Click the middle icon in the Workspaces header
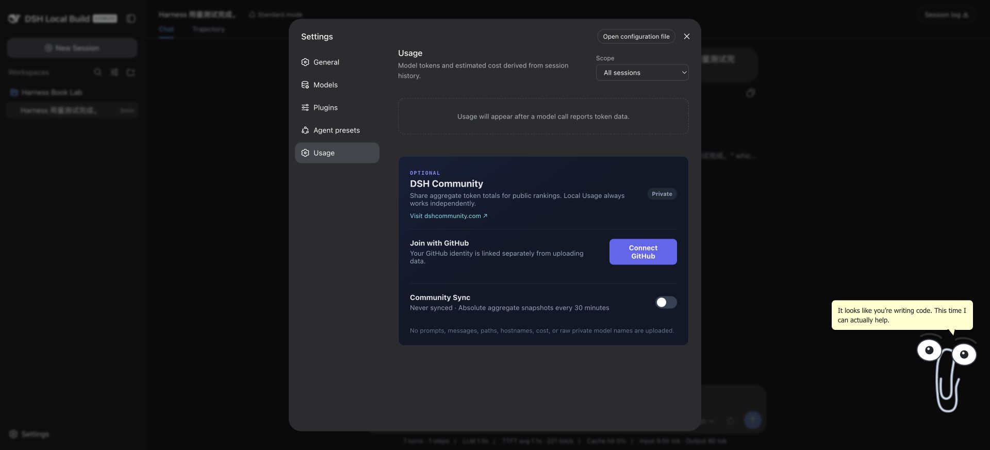The height and width of the screenshot is (450, 990). pyautogui.click(x=114, y=72)
